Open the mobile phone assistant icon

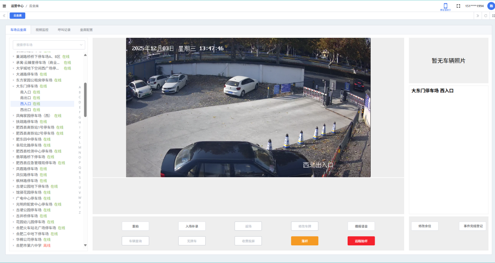445,6
